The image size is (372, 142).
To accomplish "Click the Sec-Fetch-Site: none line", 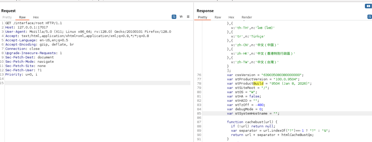I will click(25, 66).
